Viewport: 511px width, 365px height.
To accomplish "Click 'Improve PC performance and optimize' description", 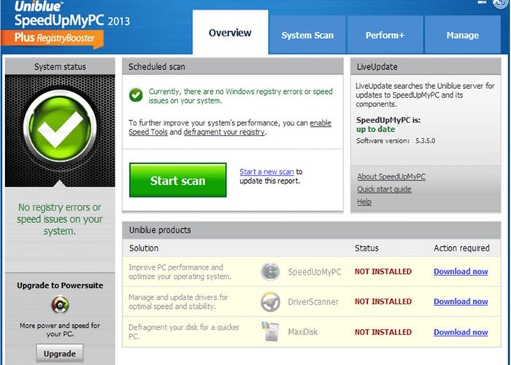I will pos(180,272).
